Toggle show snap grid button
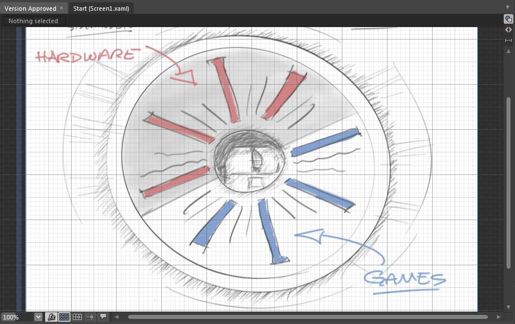Screen dimensions: 515x324 click(x=64, y=317)
